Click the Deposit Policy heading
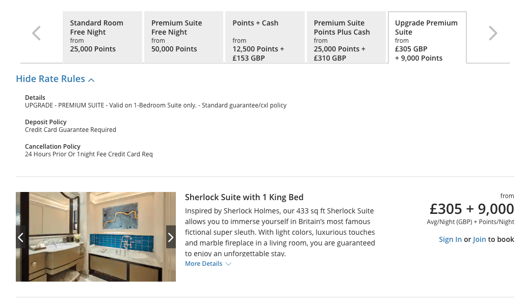The height and width of the screenshot is (303, 526). click(x=46, y=122)
